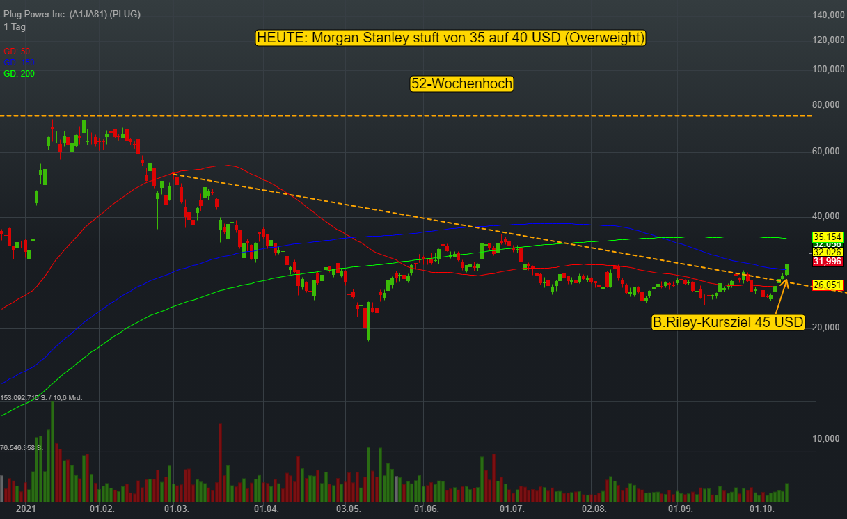Click the 01.04. date axis label
Screen dimensions: 847x519
tap(266, 509)
